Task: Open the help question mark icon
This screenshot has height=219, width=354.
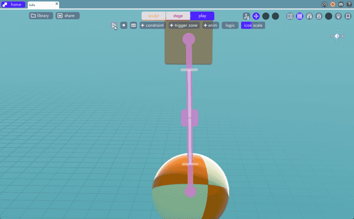Action: (349, 4)
